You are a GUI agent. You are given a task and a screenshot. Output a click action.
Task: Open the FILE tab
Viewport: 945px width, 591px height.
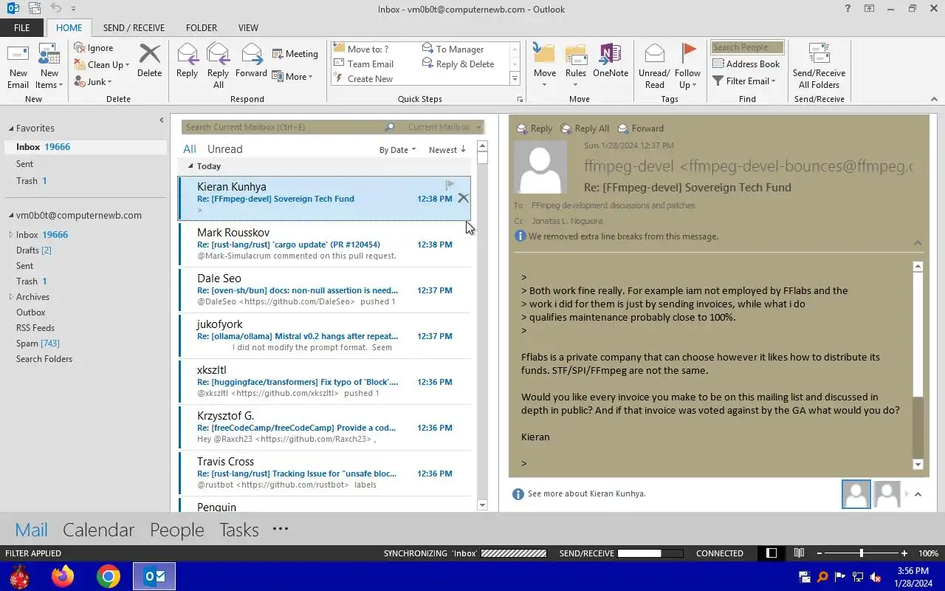pyautogui.click(x=22, y=28)
